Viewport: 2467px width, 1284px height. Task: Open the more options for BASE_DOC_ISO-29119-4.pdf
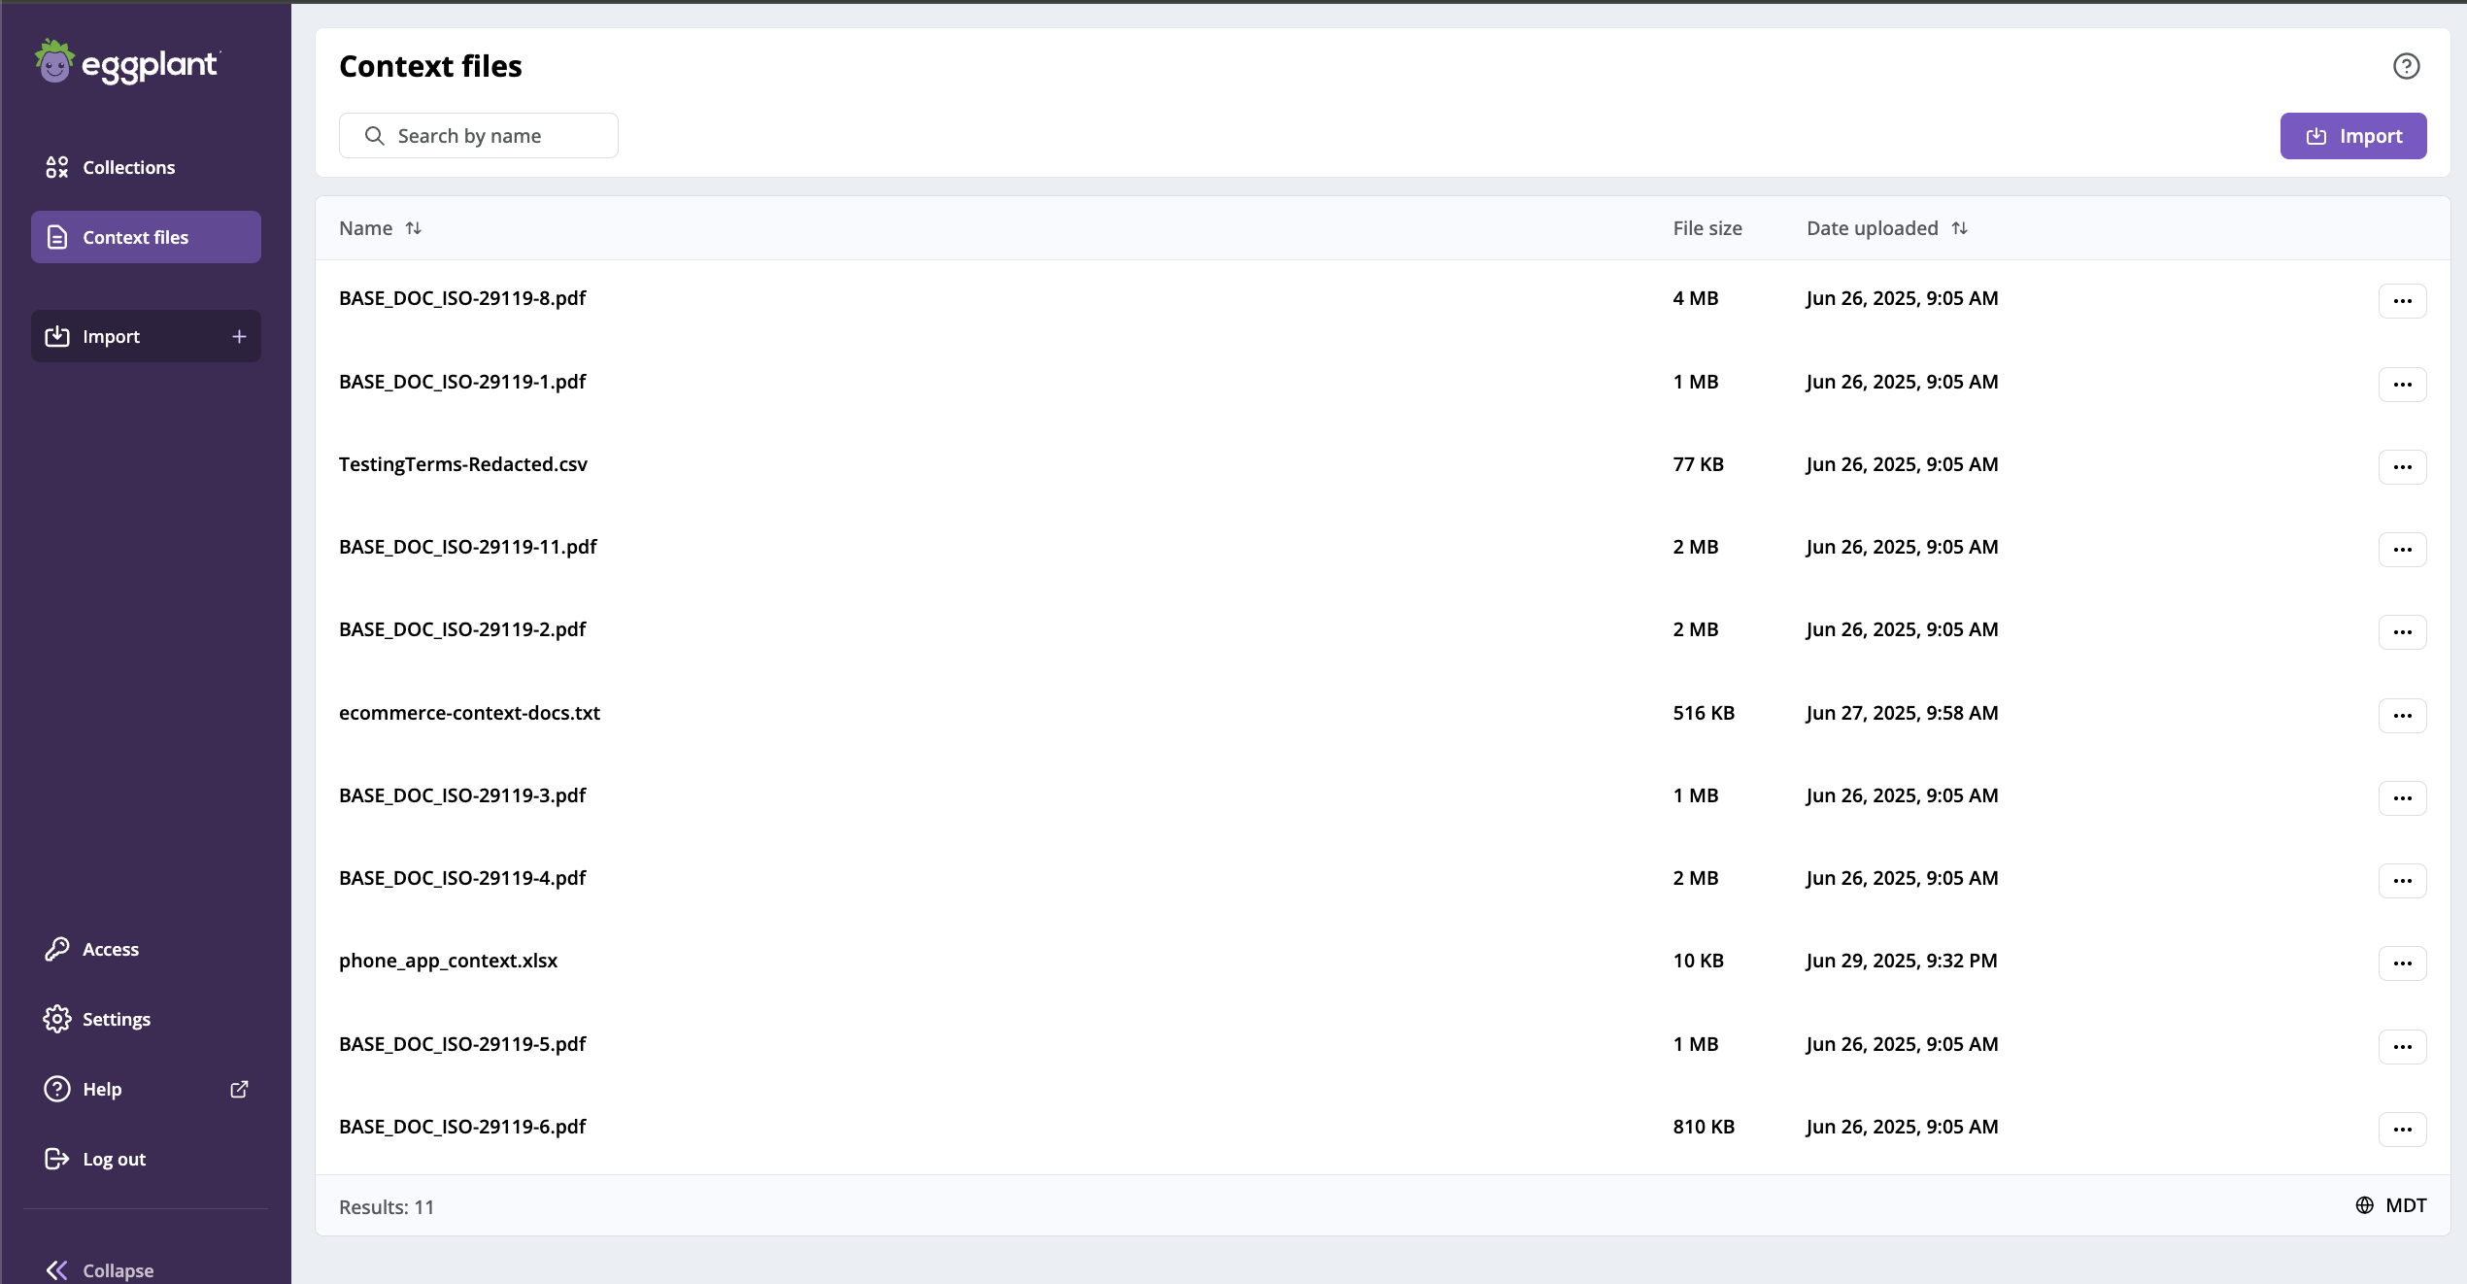[2402, 881]
